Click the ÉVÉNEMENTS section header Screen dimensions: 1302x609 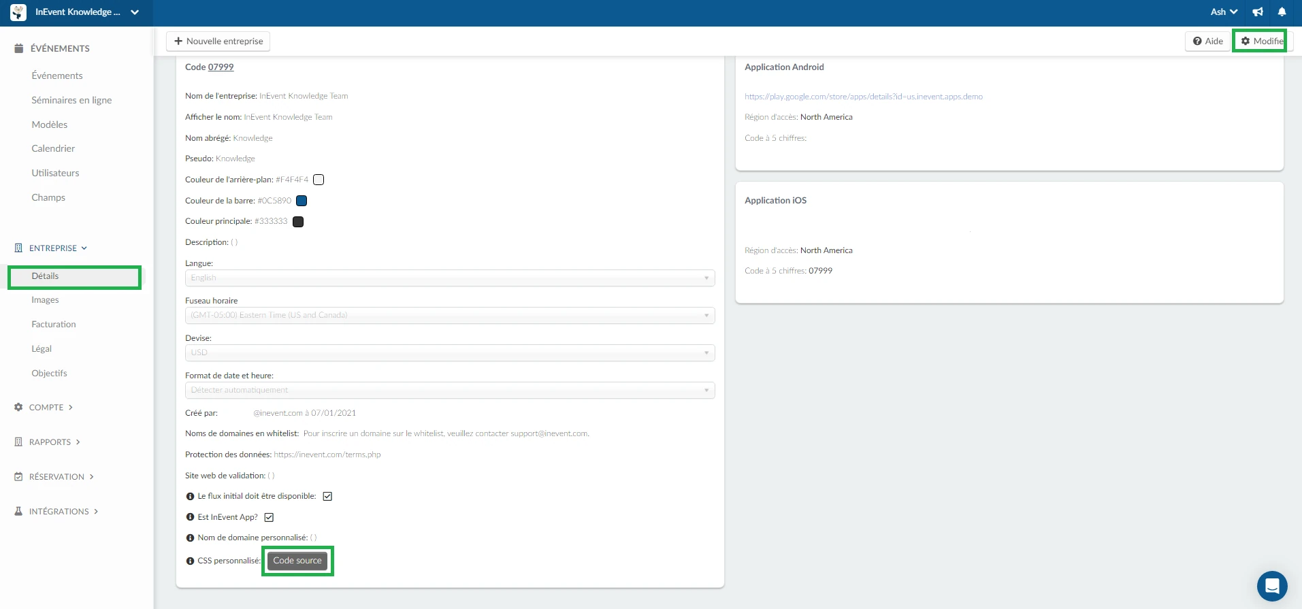pyautogui.click(x=60, y=48)
